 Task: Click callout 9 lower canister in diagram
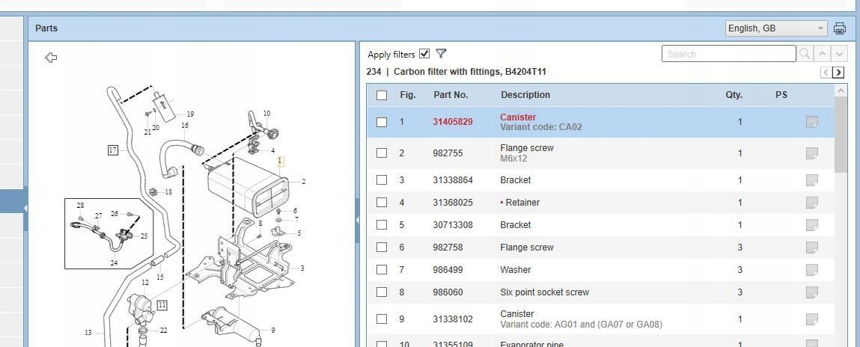point(272,330)
